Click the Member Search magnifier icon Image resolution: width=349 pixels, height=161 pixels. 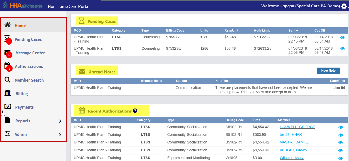point(7,80)
